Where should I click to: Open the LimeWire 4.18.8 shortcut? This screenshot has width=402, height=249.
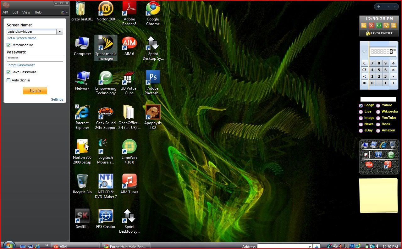coord(129,152)
